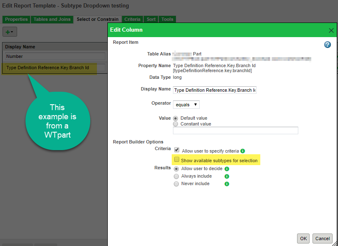Select the "Number" row in the column list
Viewport: 338px width, 246px height.
[53, 56]
